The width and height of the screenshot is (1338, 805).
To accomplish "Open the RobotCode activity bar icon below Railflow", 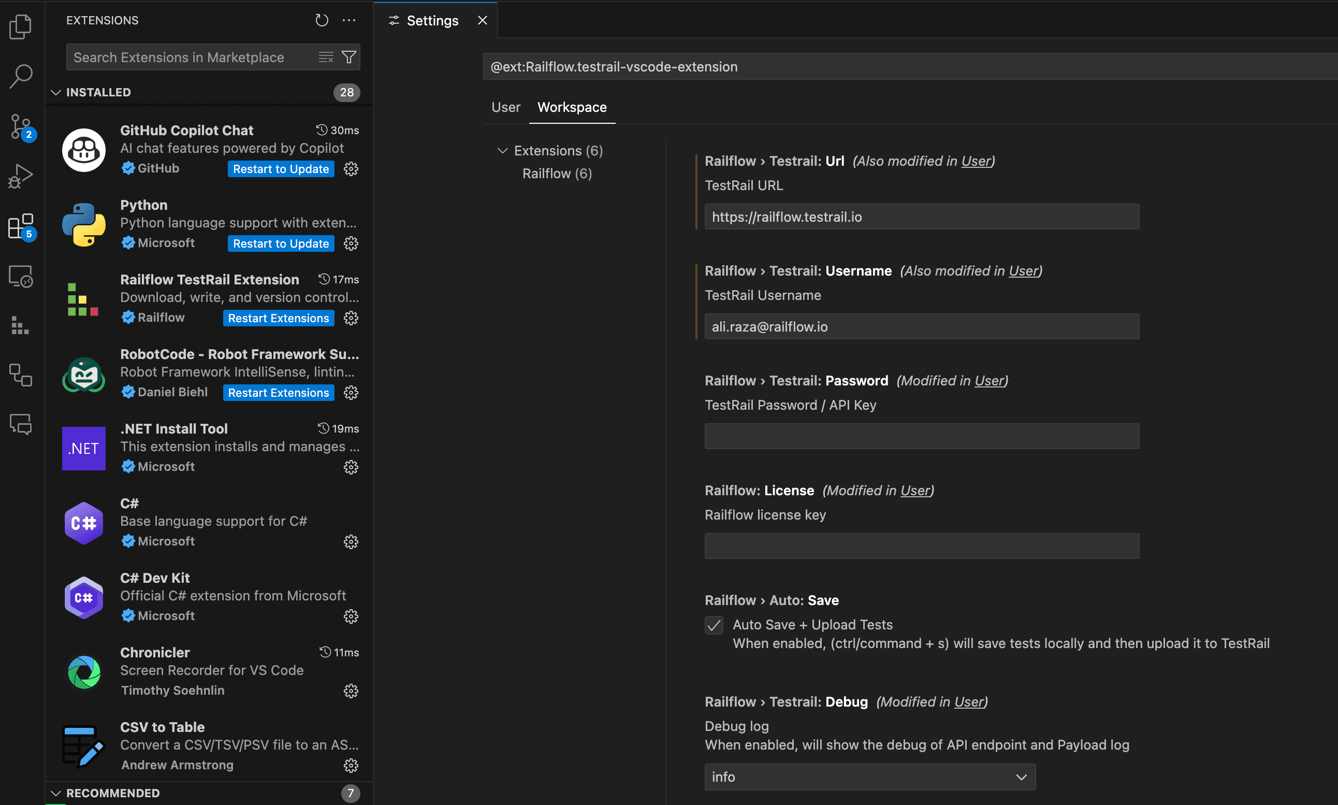I will (x=21, y=375).
